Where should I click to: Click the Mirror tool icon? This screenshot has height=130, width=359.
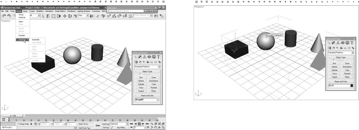[156, 16]
